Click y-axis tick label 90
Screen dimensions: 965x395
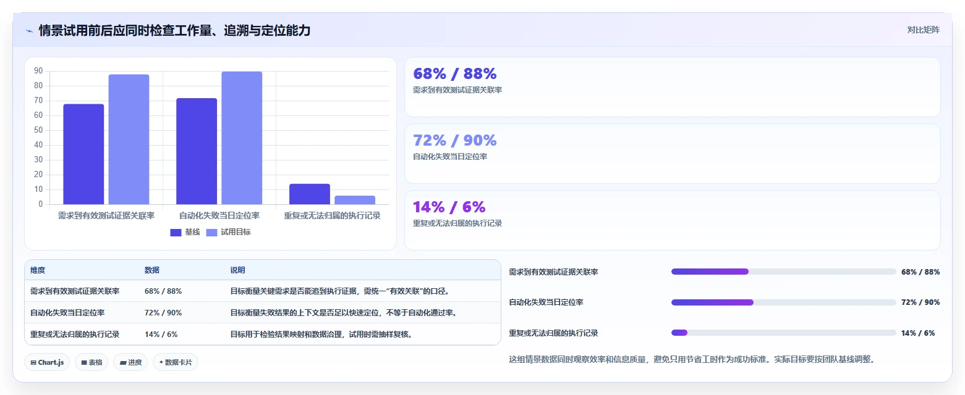pos(38,71)
